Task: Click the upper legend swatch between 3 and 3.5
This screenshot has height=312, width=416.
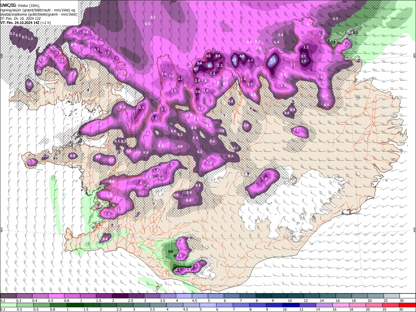Action: click(x=152, y=296)
